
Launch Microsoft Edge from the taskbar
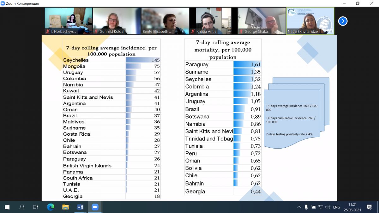(51, 207)
